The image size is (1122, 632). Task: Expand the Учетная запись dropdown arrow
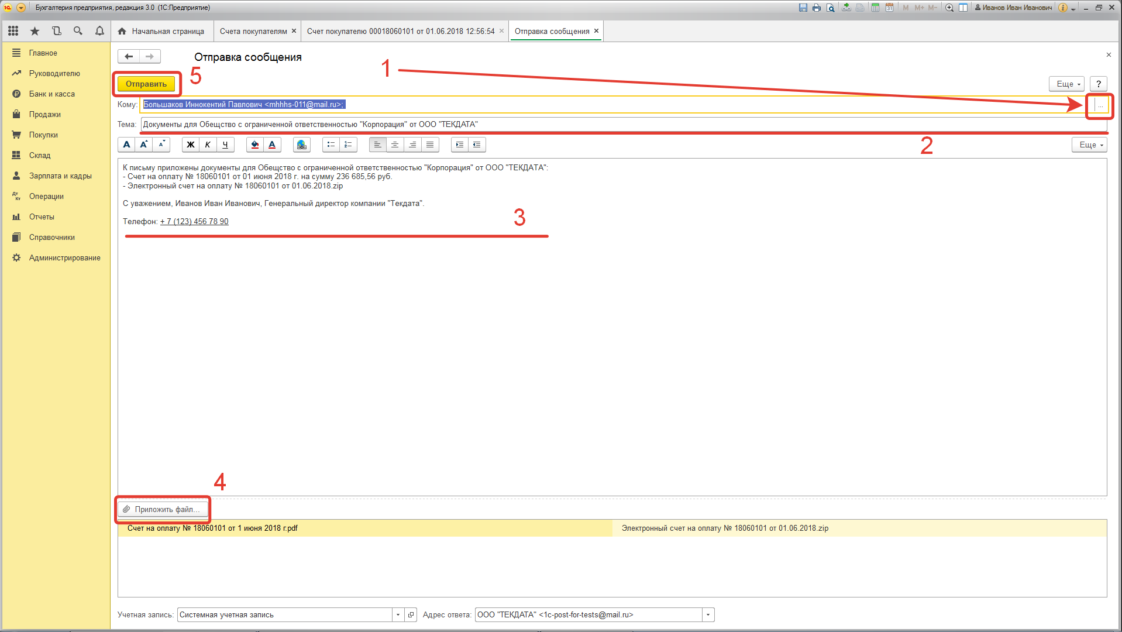(x=398, y=614)
